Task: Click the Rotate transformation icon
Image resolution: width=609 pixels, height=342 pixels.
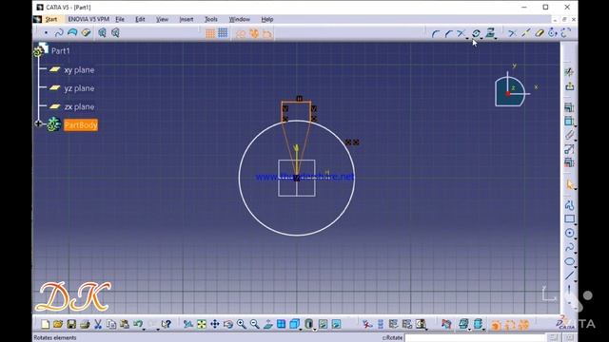Action: click(x=476, y=33)
